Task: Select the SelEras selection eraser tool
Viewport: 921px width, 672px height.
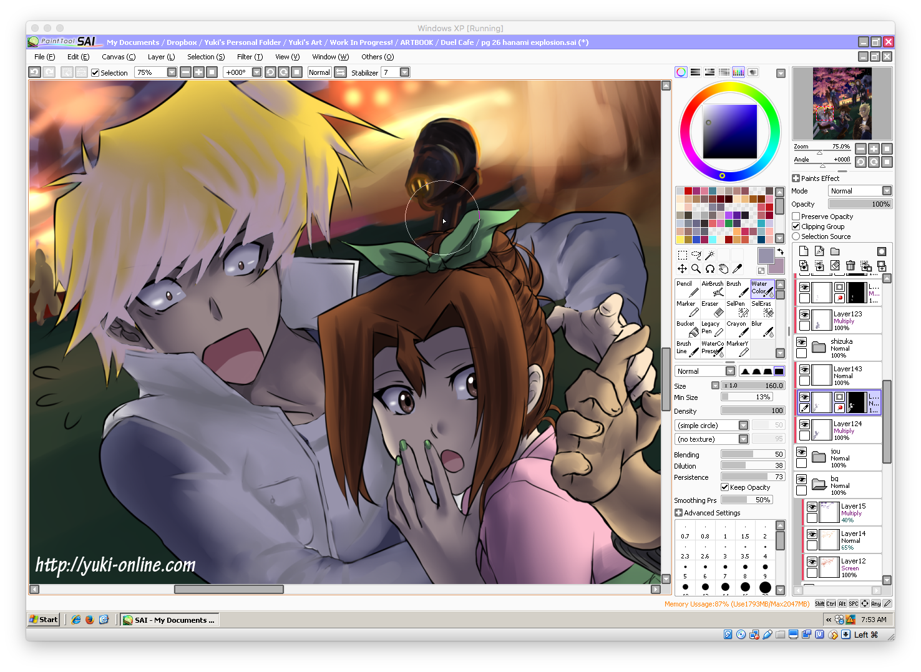Action: point(763,309)
